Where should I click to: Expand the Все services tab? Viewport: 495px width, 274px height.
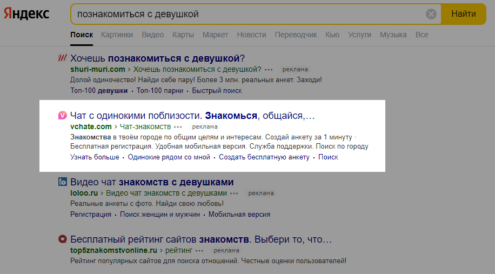[422, 35]
